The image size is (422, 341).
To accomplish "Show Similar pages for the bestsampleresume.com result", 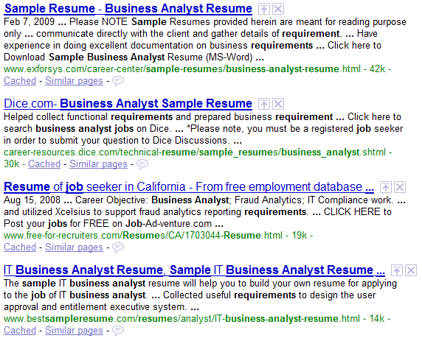I will pyautogui.click(x=74, y=330).
